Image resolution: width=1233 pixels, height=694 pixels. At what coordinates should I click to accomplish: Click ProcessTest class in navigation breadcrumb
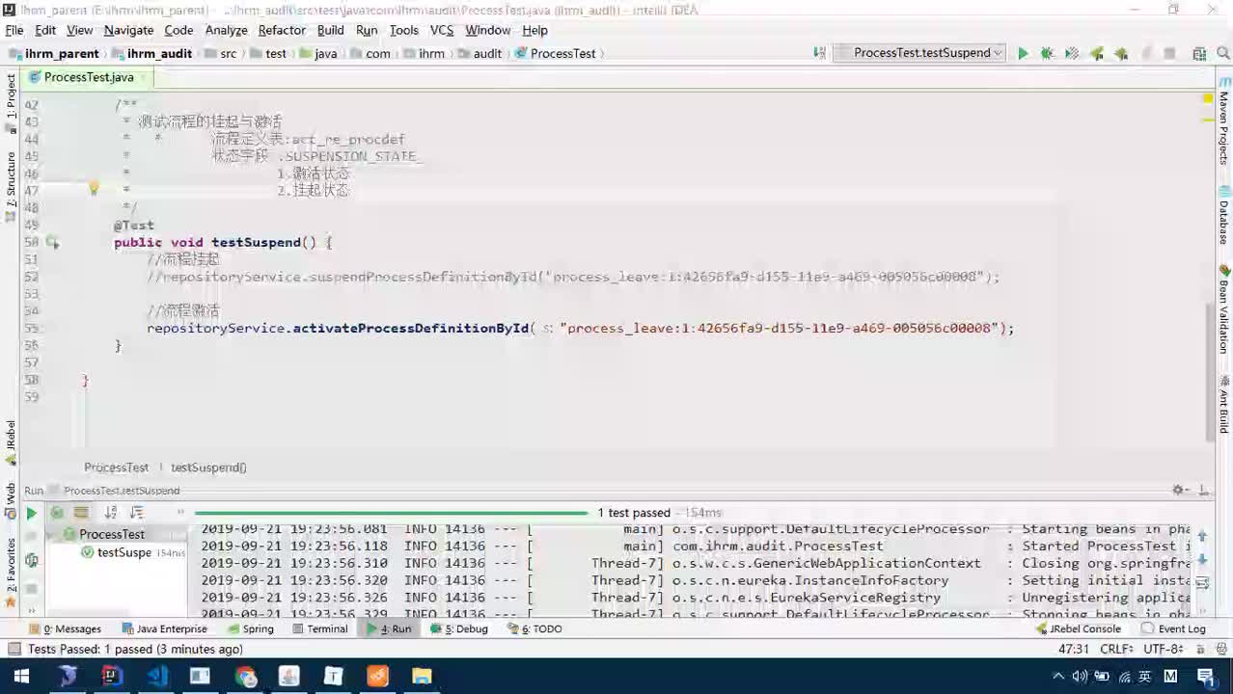[555, 53]
